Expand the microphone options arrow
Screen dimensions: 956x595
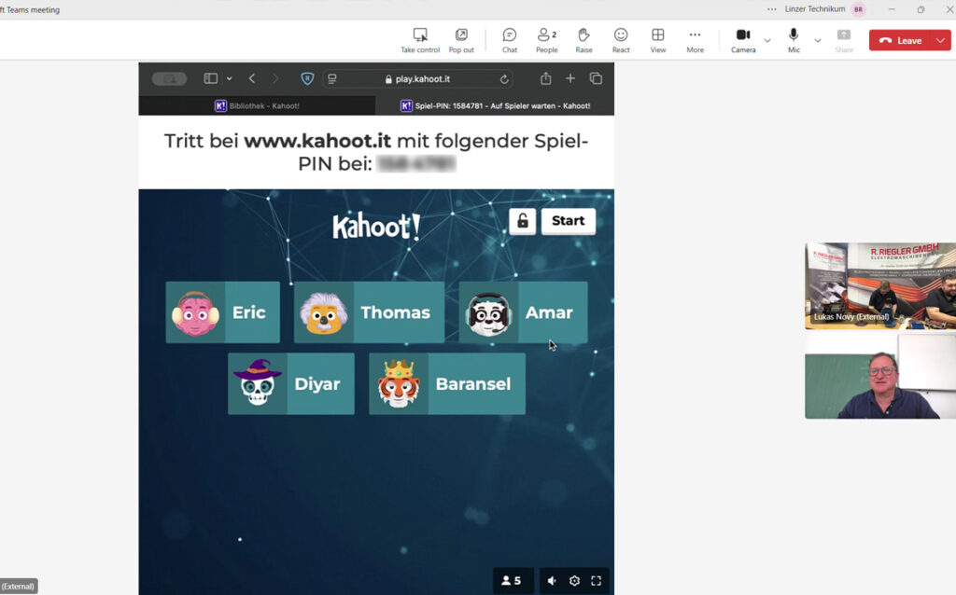[818, 40]
